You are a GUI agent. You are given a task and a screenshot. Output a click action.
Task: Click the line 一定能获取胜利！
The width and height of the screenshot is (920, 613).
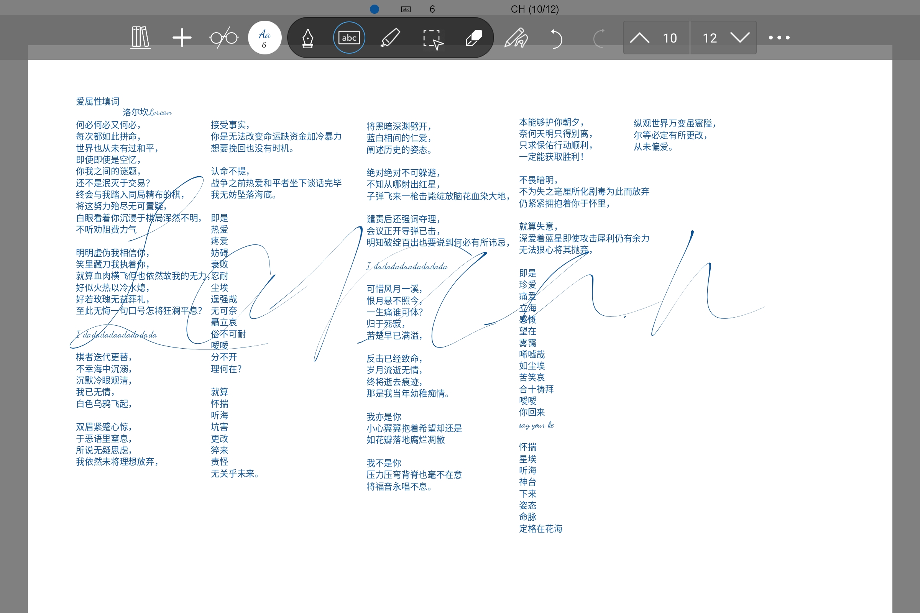[x=552, y=157]
